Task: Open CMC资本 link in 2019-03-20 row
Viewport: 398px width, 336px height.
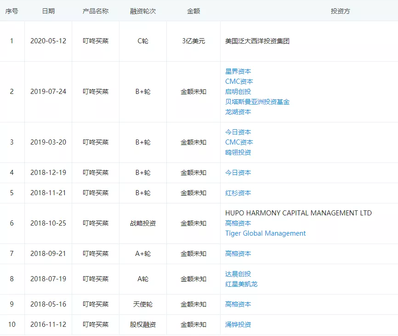Action: pyautogui.click(x=239, y=142)
